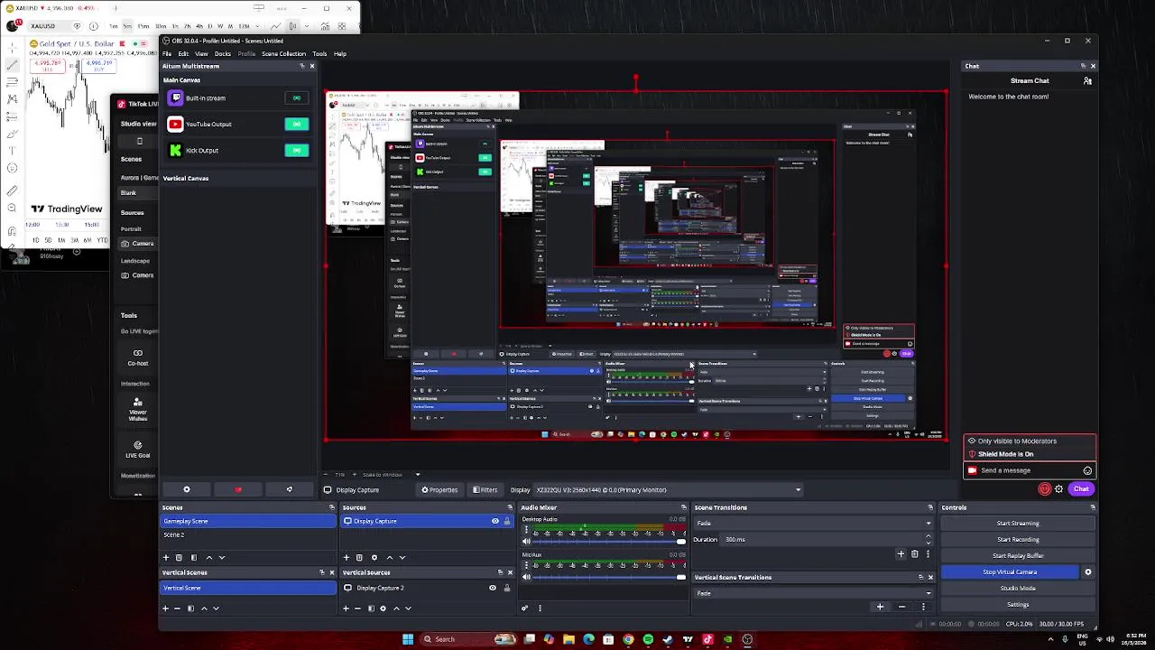Open source properties gear in Sources dock
The image size is (1155, 650).
pyautogui.click(x=374, y=557)
